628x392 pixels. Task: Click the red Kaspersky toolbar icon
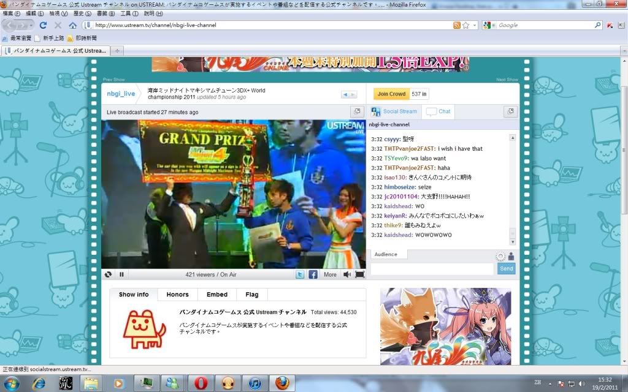click(610, 25)
